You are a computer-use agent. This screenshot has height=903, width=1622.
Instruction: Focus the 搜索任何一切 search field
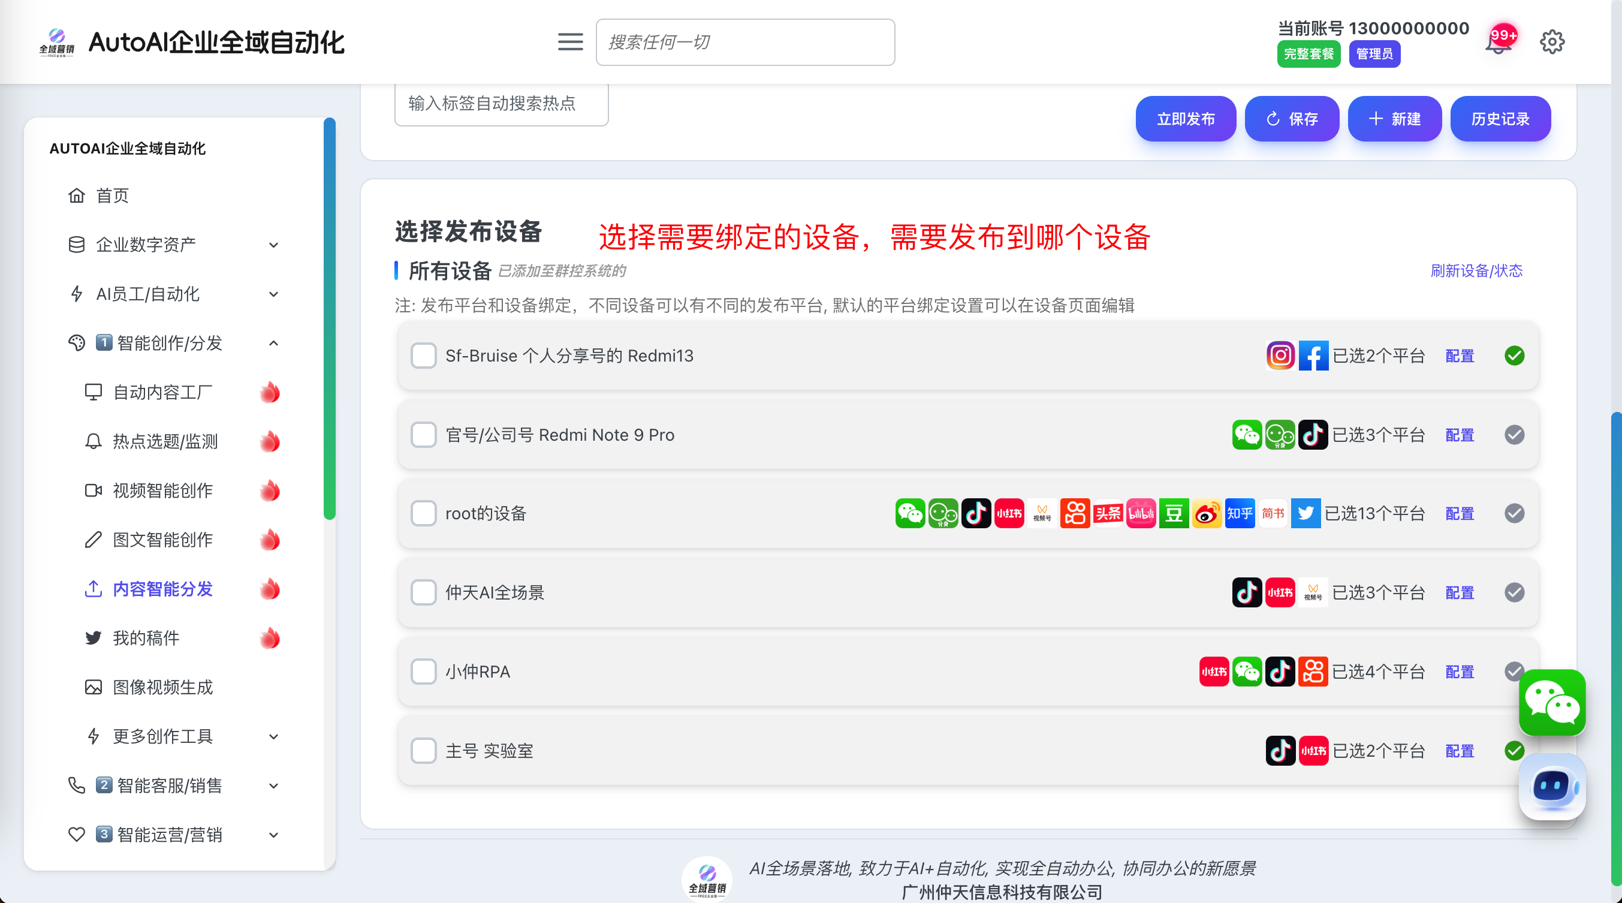pyautogui.click(x=745, y=42)
